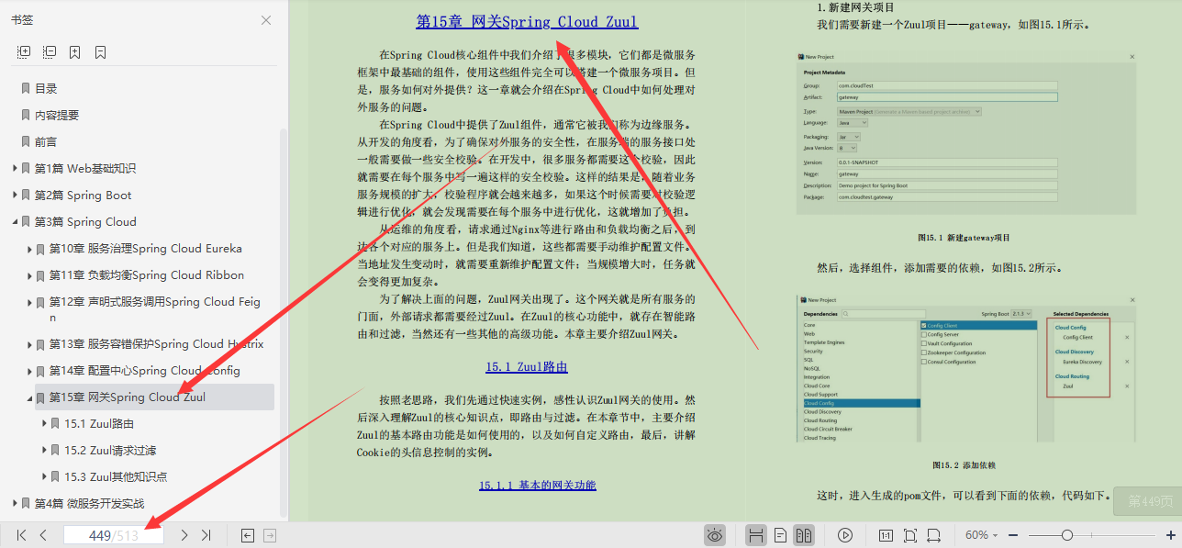
Task: Click the 1.新建网关项目 heading text
Action: (856, 8)
